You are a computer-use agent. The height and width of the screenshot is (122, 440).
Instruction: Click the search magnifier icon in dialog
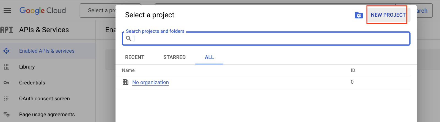point(128,38)
